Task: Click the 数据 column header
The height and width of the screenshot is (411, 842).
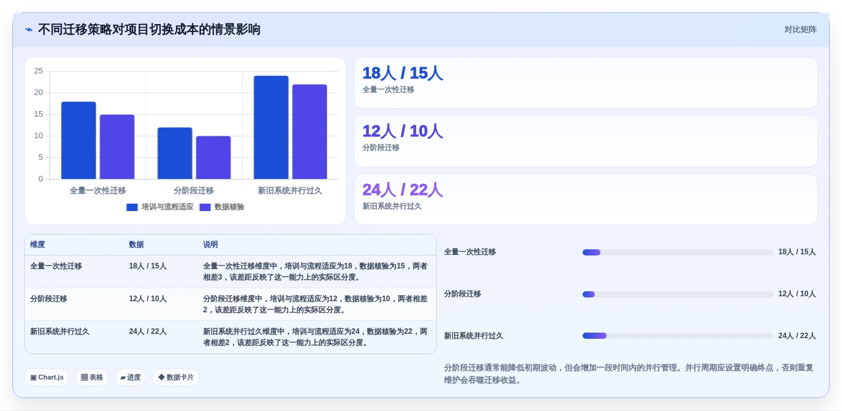Action: [x=137, y=245]
